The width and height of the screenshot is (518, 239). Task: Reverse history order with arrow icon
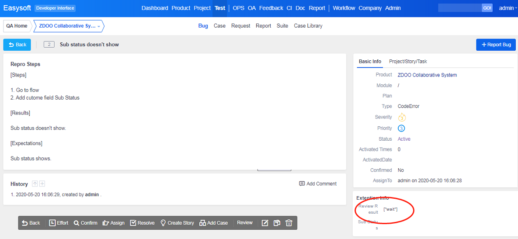35,184
